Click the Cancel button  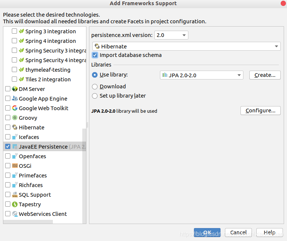pos(238,232)
